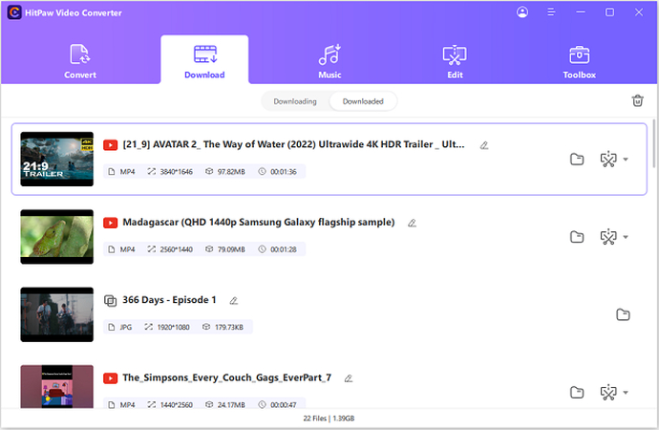Viewport: 659px width, 430px height.
Task: Click the trash icon to delete downloads
Action: tap(638, 101)
